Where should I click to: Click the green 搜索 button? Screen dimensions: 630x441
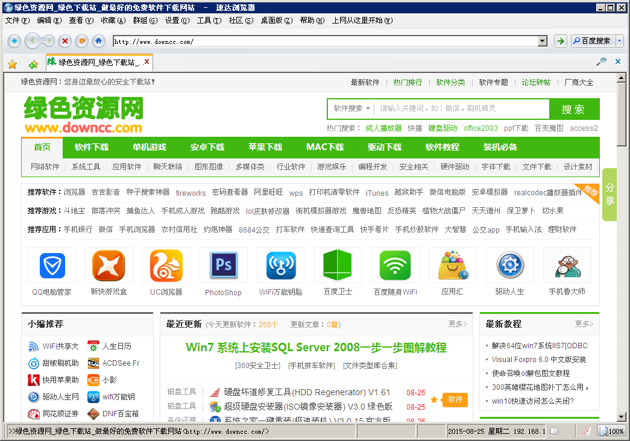[x=575, y=109]
